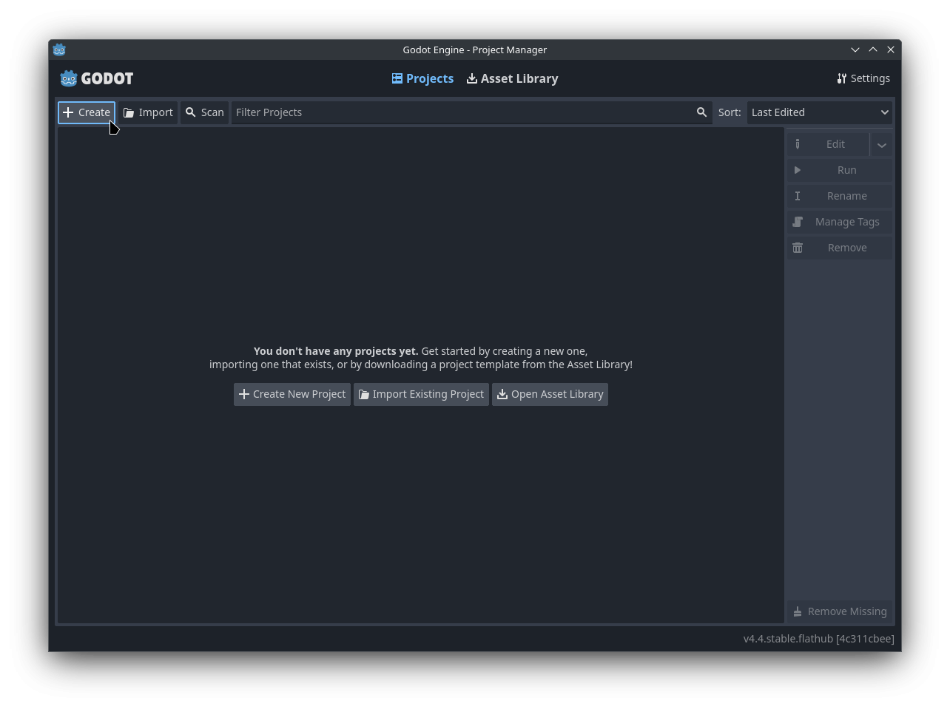Click the Create New Project button
Image resolution: width=950 pixels, height=709 pixels.
click(292, 394)
